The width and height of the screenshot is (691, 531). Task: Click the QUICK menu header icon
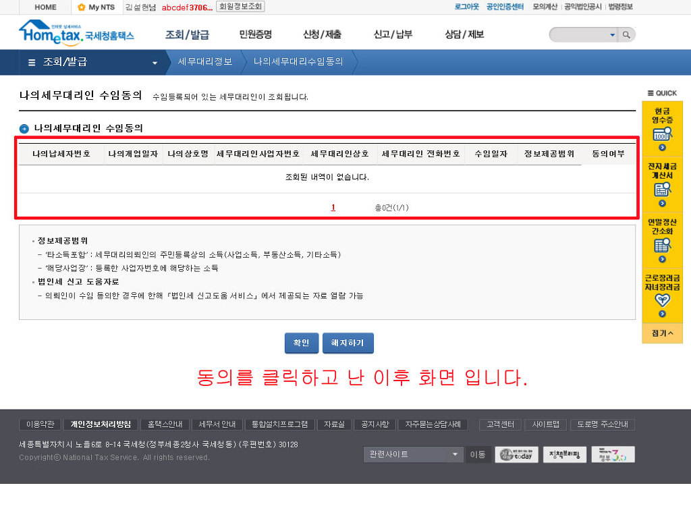pos(651,93)
